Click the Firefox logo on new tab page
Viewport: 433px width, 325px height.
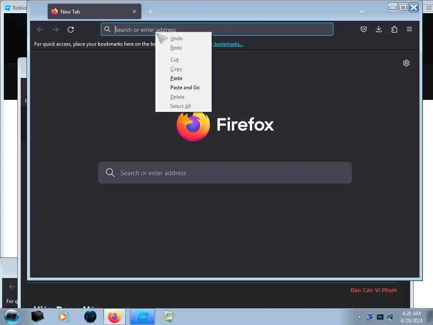point(193,126)
